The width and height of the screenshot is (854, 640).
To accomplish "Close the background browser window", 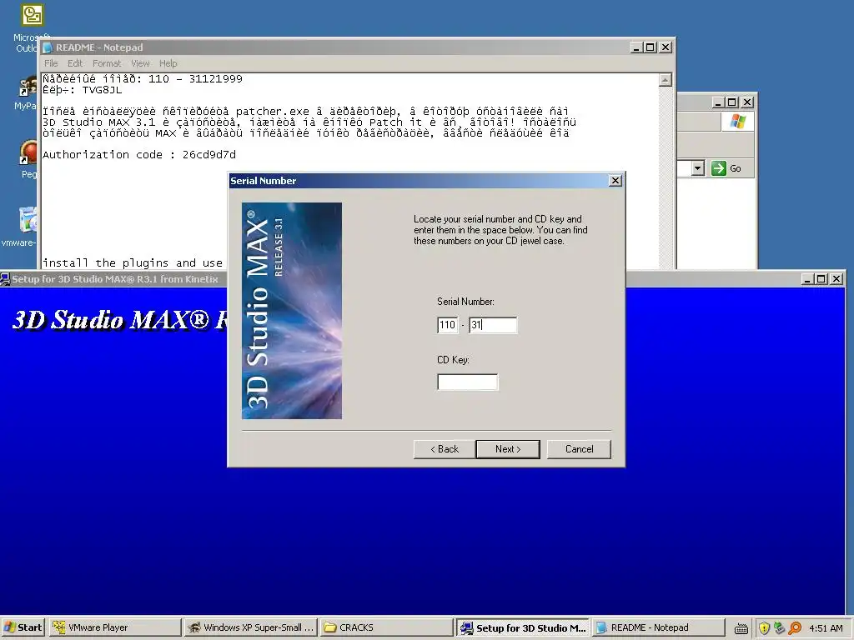I will [x=747, y=102].
